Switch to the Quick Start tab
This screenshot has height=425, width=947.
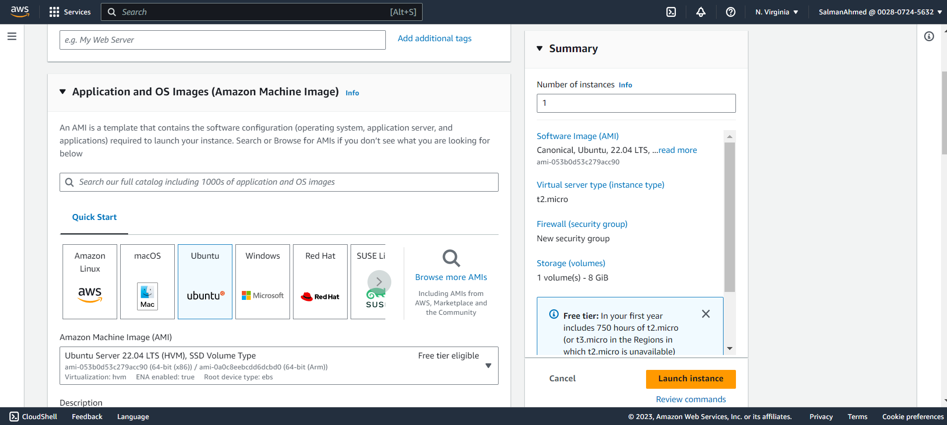click(x=94, y=217)
